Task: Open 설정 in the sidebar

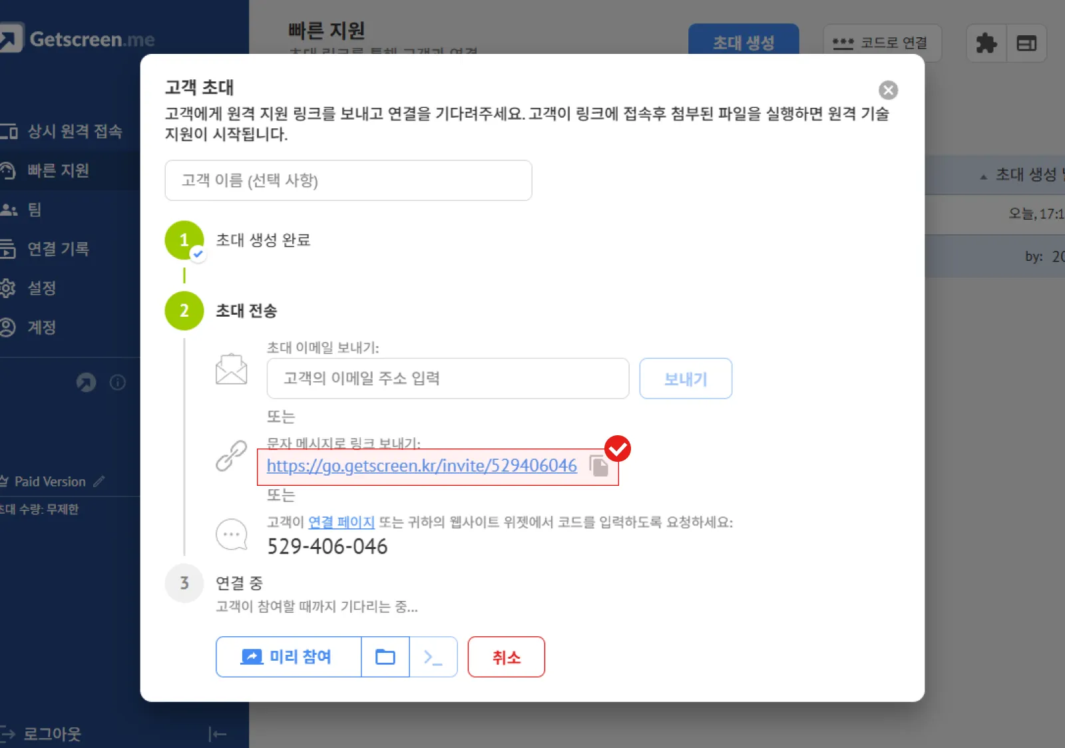Action: click(41, 287)
